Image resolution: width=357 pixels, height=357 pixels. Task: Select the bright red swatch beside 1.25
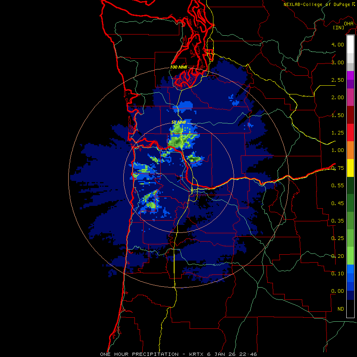point(350,132)
